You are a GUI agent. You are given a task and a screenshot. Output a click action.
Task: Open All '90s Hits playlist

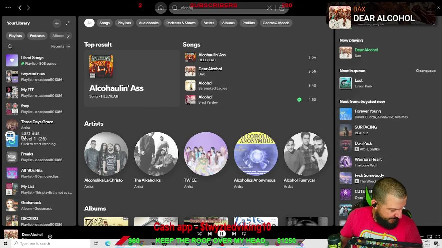[x=39, y=173]
